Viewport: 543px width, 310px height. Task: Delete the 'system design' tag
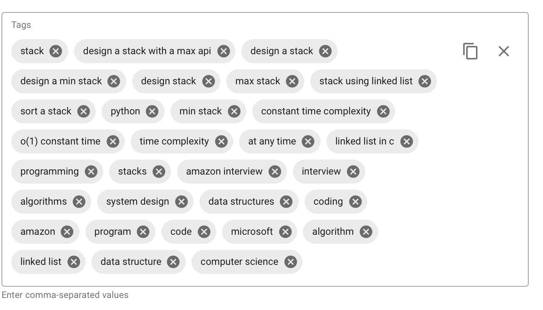click(182, 202)
